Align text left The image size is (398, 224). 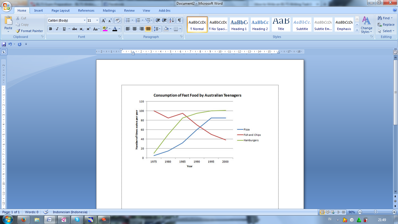[x=128, y=29]
